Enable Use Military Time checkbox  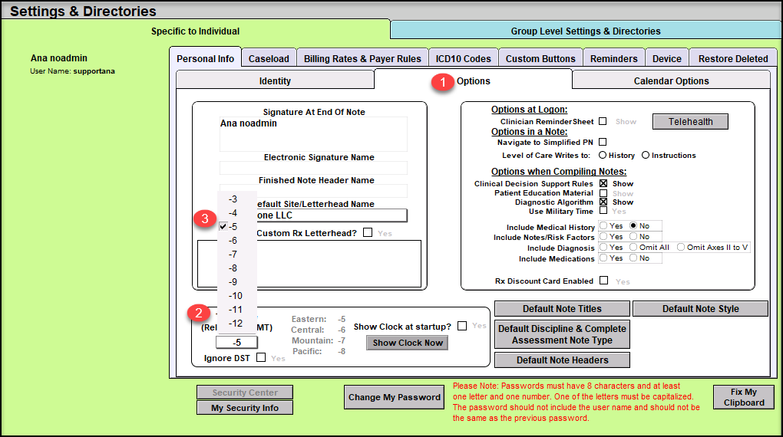pyautogui.click(x=603, y=211)
